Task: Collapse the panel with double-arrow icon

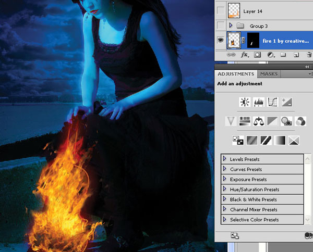Action: point(307,67)
